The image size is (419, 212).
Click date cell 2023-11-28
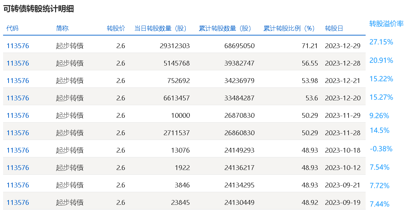[343, 133]
